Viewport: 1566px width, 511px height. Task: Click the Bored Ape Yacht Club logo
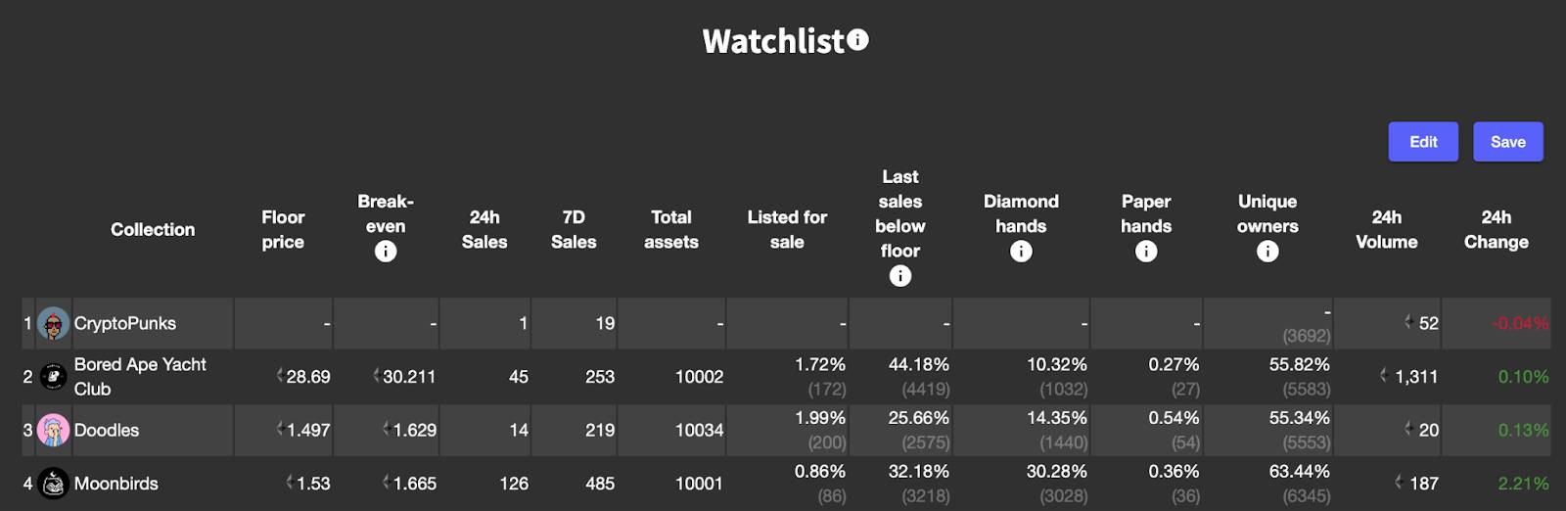tap(53, 377)
